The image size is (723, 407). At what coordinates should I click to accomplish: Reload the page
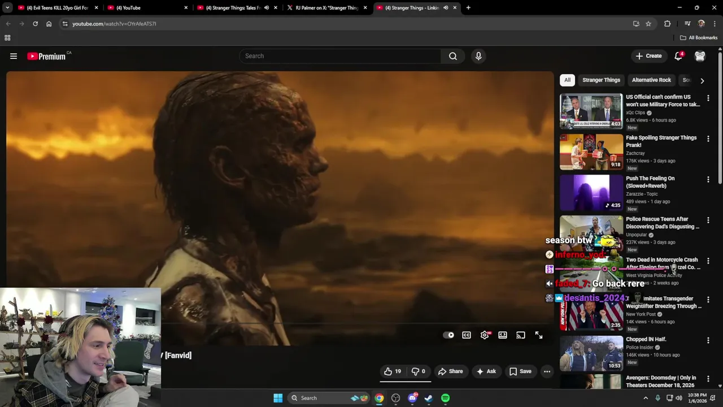(x=35, y=24)
